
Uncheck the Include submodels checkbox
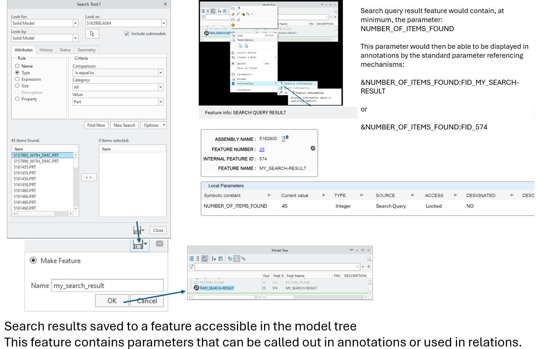coord(127,34)
